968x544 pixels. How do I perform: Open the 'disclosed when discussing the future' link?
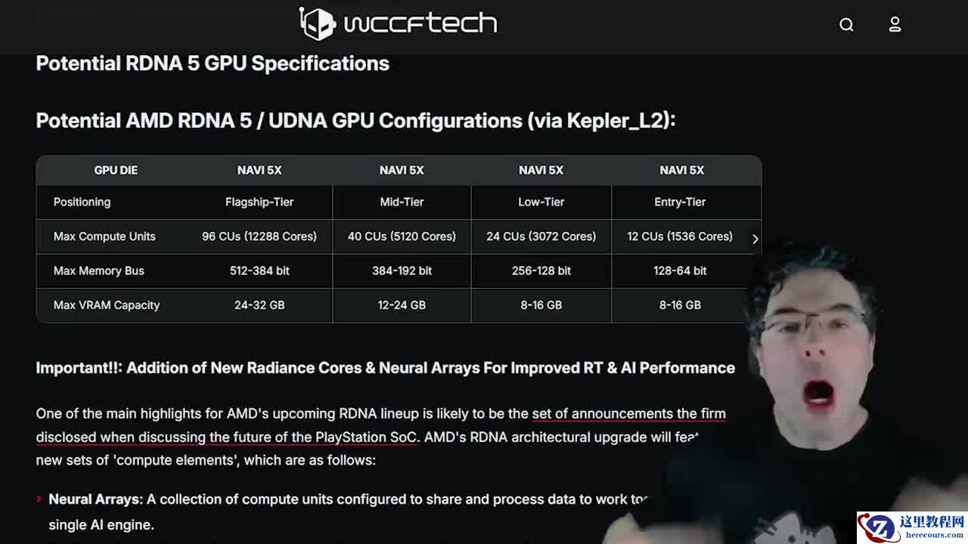pyautogui.click(x=227, y=437)
